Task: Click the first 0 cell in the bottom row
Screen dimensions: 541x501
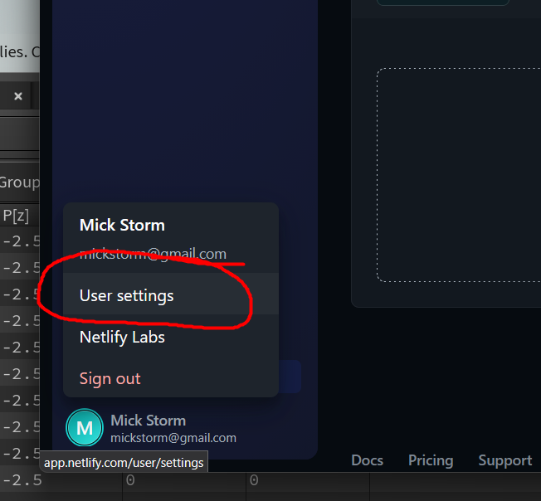Action: pyautogui.click(x=130, y=480)
